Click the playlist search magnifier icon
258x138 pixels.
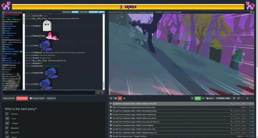click(111, 98)
